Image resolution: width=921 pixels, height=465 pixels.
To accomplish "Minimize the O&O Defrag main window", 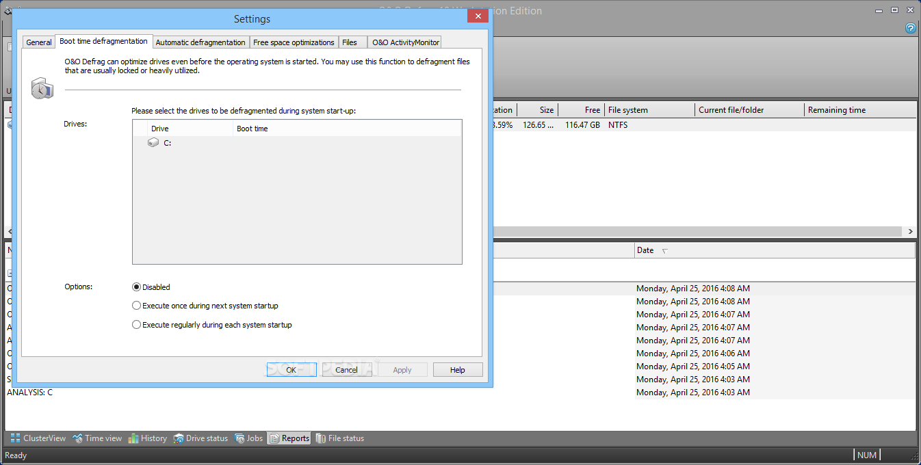I will click(x=879, y=10).
